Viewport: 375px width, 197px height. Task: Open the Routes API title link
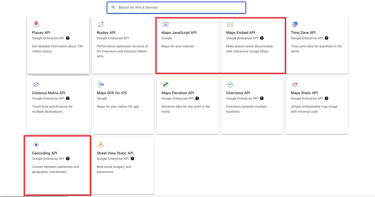click(x=106, y=33)
